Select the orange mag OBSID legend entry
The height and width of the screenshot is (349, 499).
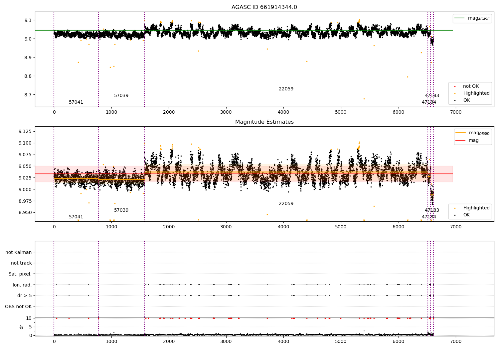tap(473, 133)
